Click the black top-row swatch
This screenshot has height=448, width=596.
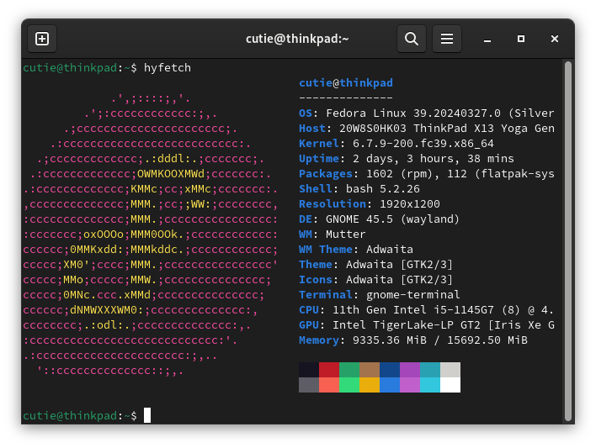(x=309, y=370)
